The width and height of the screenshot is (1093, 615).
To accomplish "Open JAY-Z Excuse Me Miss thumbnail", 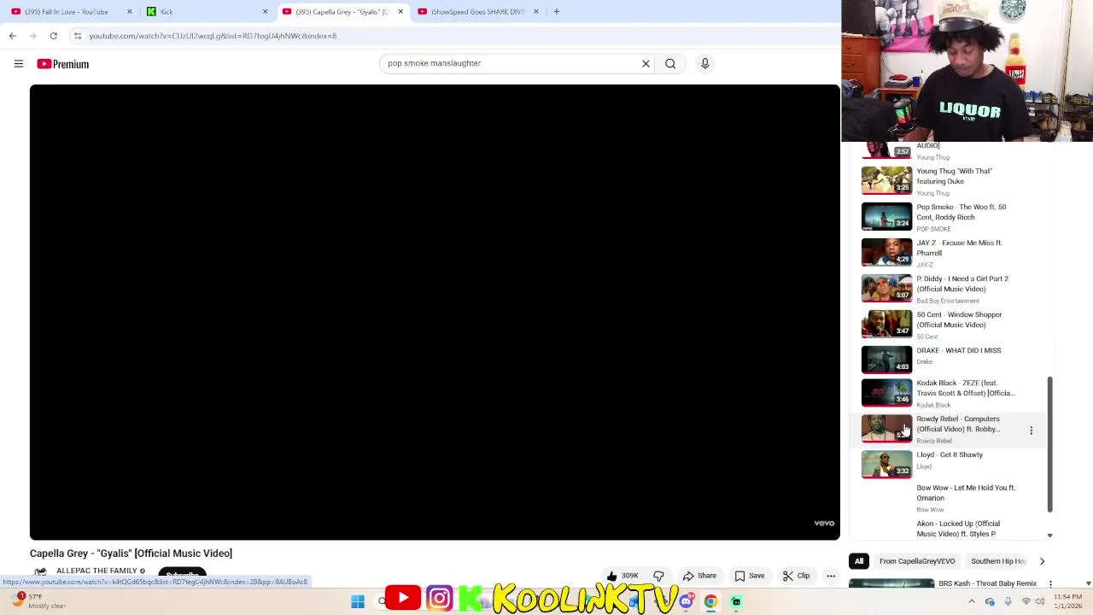I will [886, 252].
